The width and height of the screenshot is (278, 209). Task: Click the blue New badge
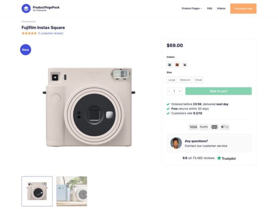coord(25,50)
